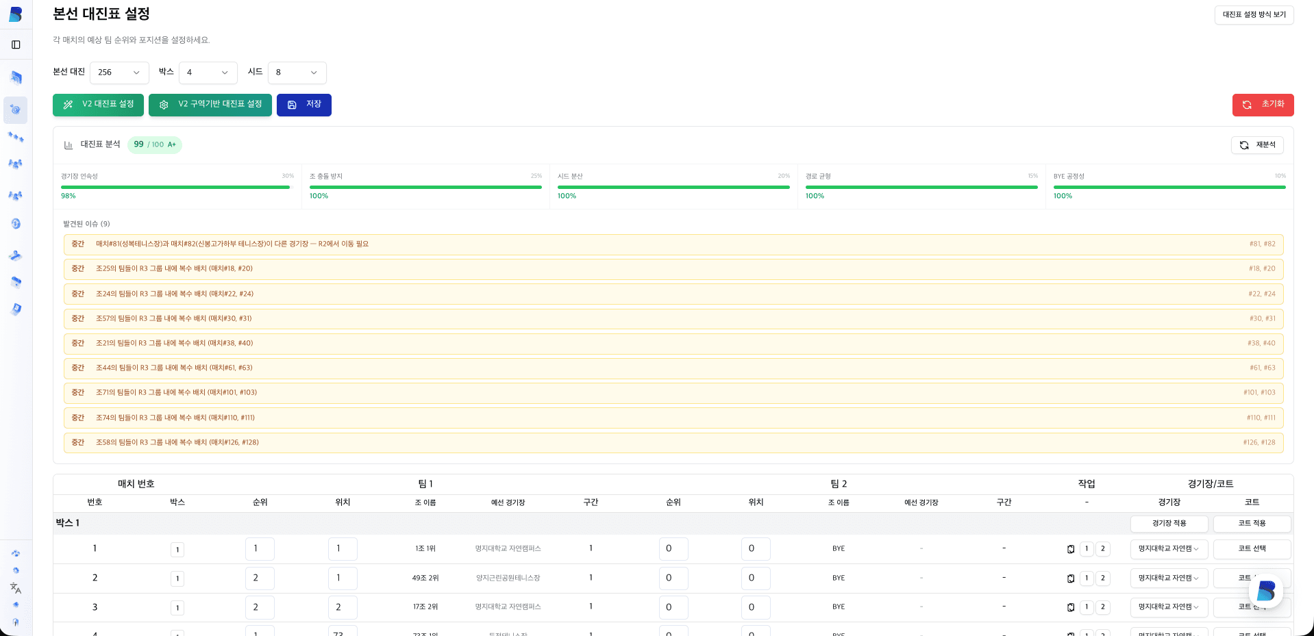Open the 시드 dropdown showing 8
1314x636 pixels.
coord(297,73)
